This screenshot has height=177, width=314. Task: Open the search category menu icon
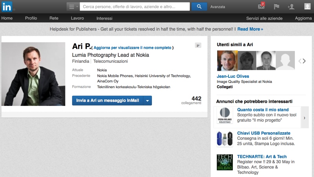tap(73, 7)
